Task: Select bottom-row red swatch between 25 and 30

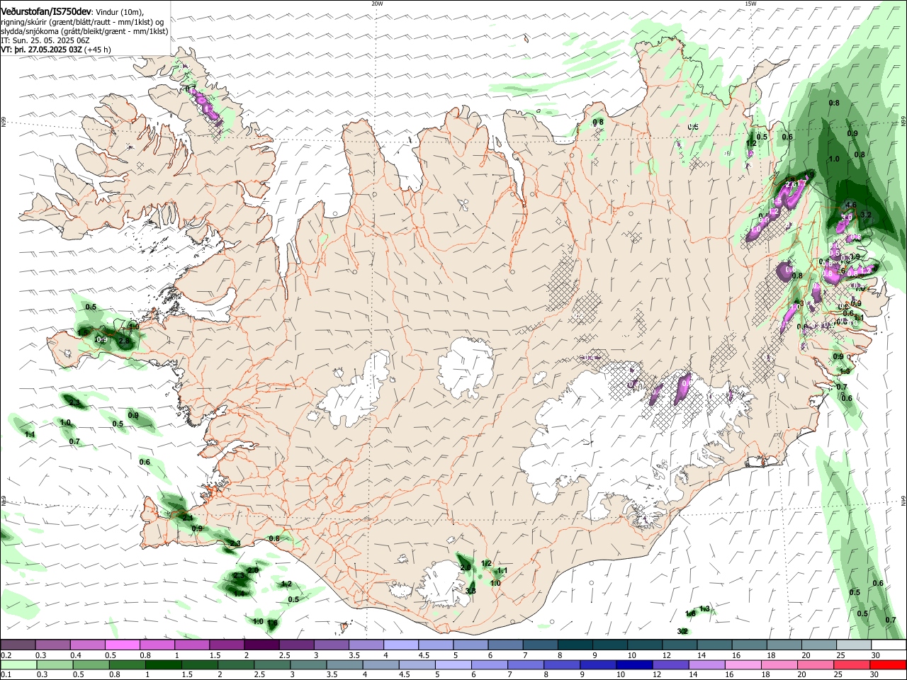Action: [852, 664]
